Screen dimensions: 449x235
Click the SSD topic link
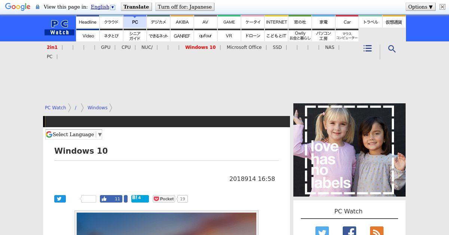click(x=277, y=47)
